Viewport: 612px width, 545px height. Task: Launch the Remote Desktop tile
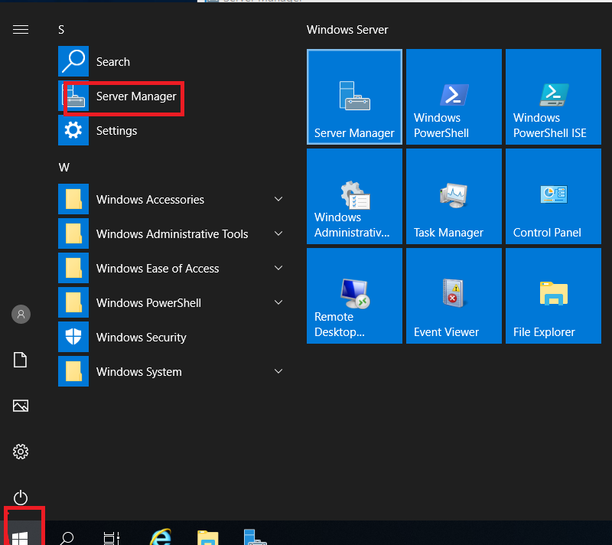pyautogui.click(x=354, y=296)
